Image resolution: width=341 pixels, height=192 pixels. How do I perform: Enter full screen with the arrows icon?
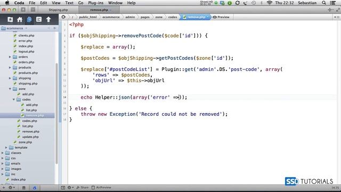(338, 10)
